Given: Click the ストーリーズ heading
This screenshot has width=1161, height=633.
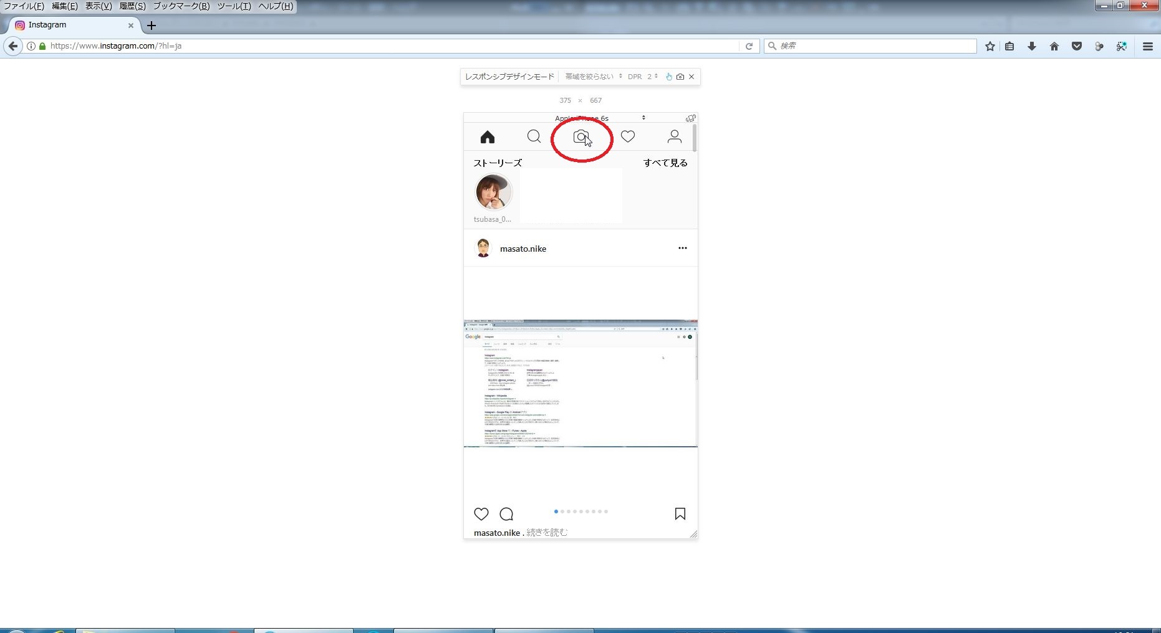Looking at the screenshot, I should click(498, 163).
